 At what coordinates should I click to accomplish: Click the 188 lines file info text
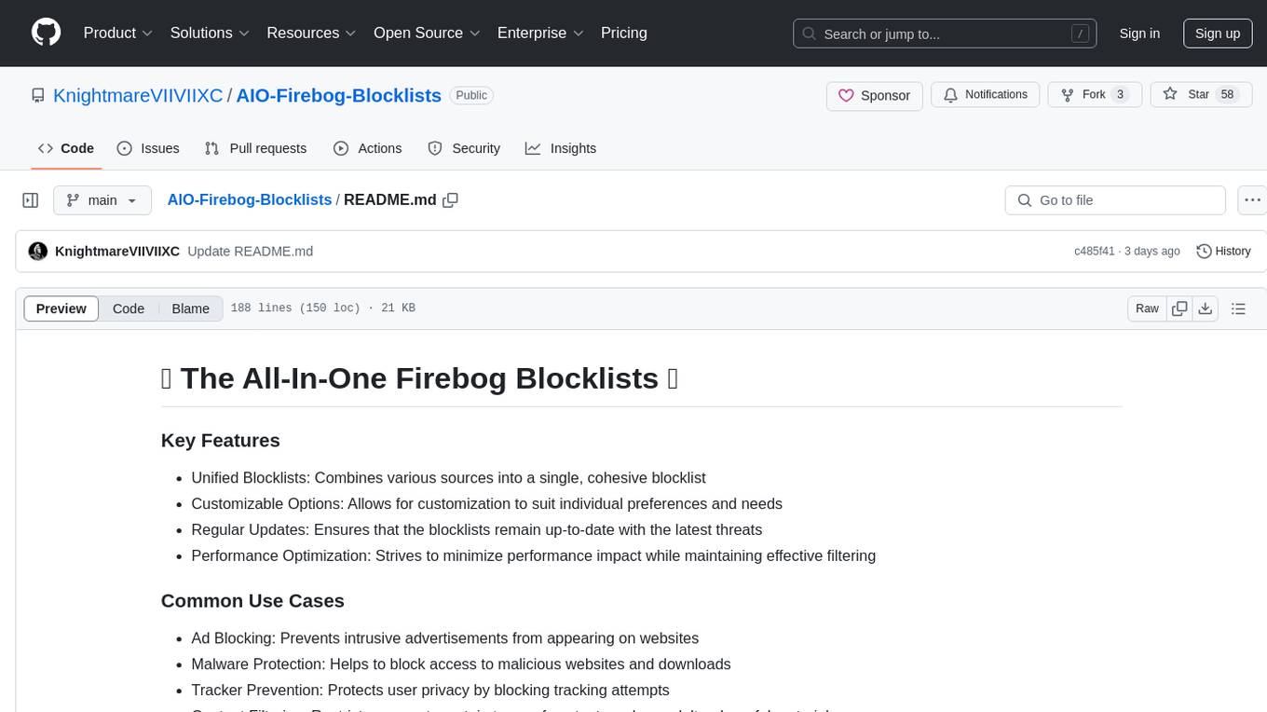pos(322,308)
